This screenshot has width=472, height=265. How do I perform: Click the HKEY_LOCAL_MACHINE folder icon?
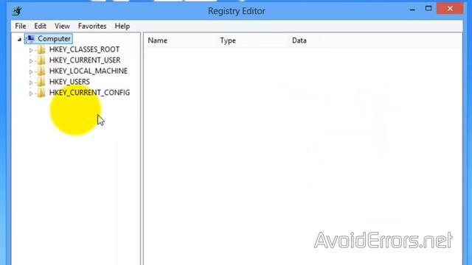click(x=41, y=71)
